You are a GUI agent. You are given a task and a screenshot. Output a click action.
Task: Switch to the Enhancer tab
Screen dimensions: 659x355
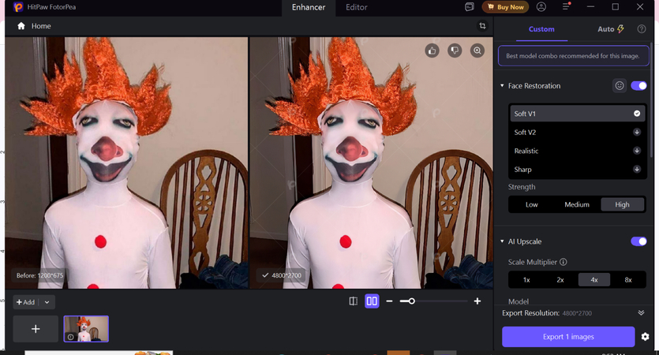309,7
